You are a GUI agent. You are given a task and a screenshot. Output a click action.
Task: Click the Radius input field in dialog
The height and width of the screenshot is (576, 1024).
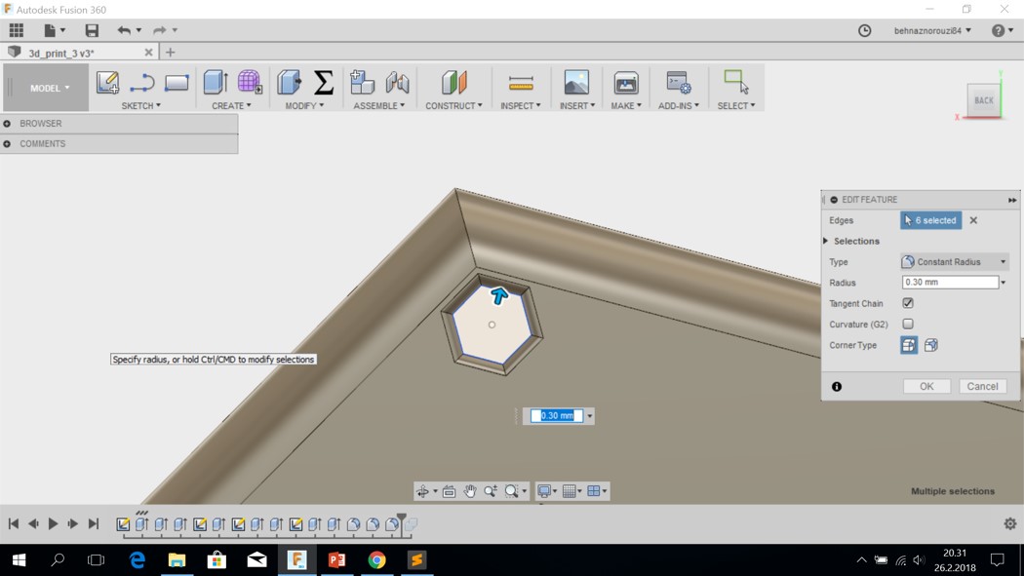(x=950, y=283)
